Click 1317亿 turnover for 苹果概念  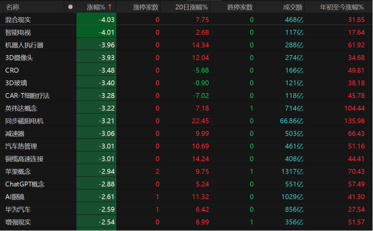[x=292, y=171]
